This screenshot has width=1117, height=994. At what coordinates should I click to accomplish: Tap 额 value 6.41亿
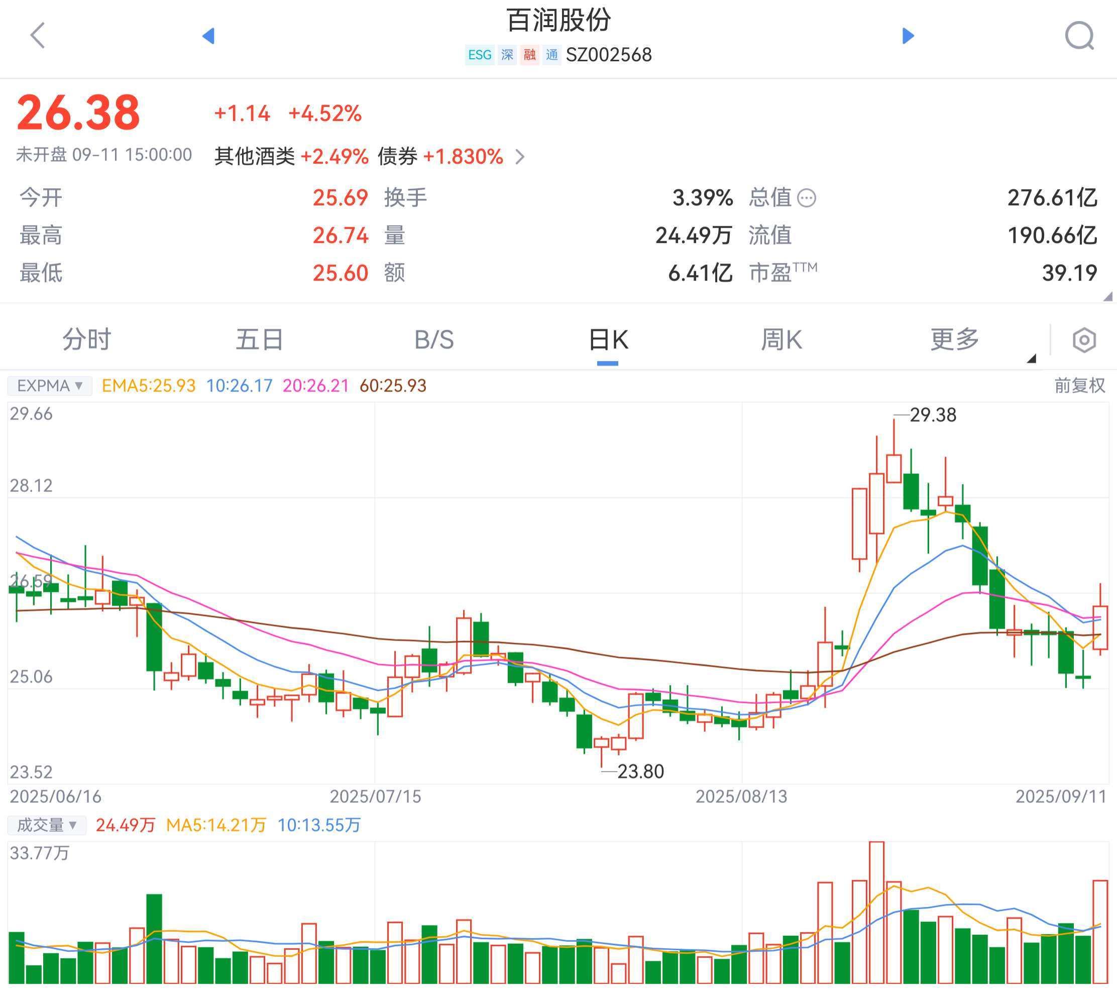tap(700, 273)
